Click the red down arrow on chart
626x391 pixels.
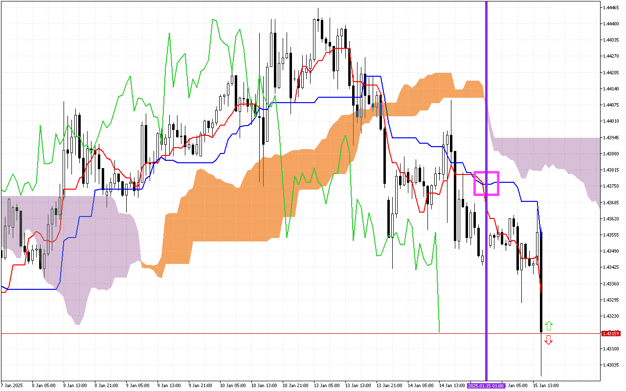click(549, 340)
